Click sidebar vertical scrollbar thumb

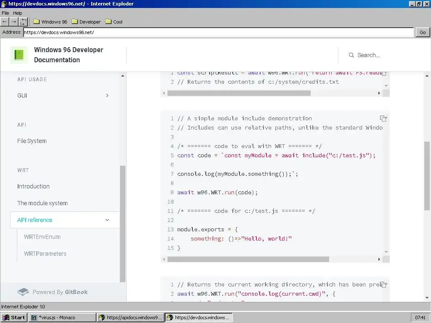click(x=122, y=224)
